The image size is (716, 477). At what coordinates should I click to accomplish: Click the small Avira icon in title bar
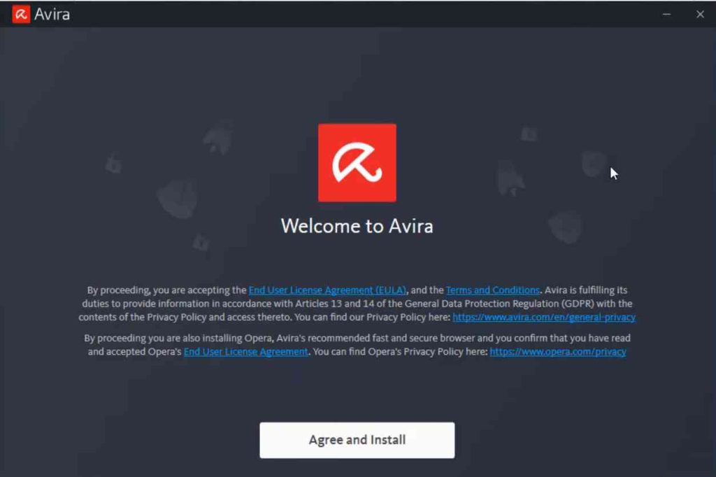pyautogui.click(x=21, y=14)
